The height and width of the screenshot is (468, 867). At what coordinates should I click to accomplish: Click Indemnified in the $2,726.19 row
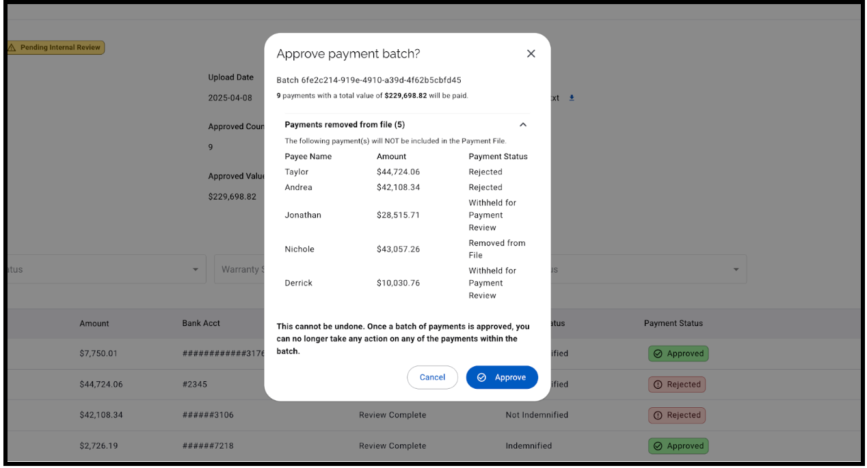coord(529,446)
